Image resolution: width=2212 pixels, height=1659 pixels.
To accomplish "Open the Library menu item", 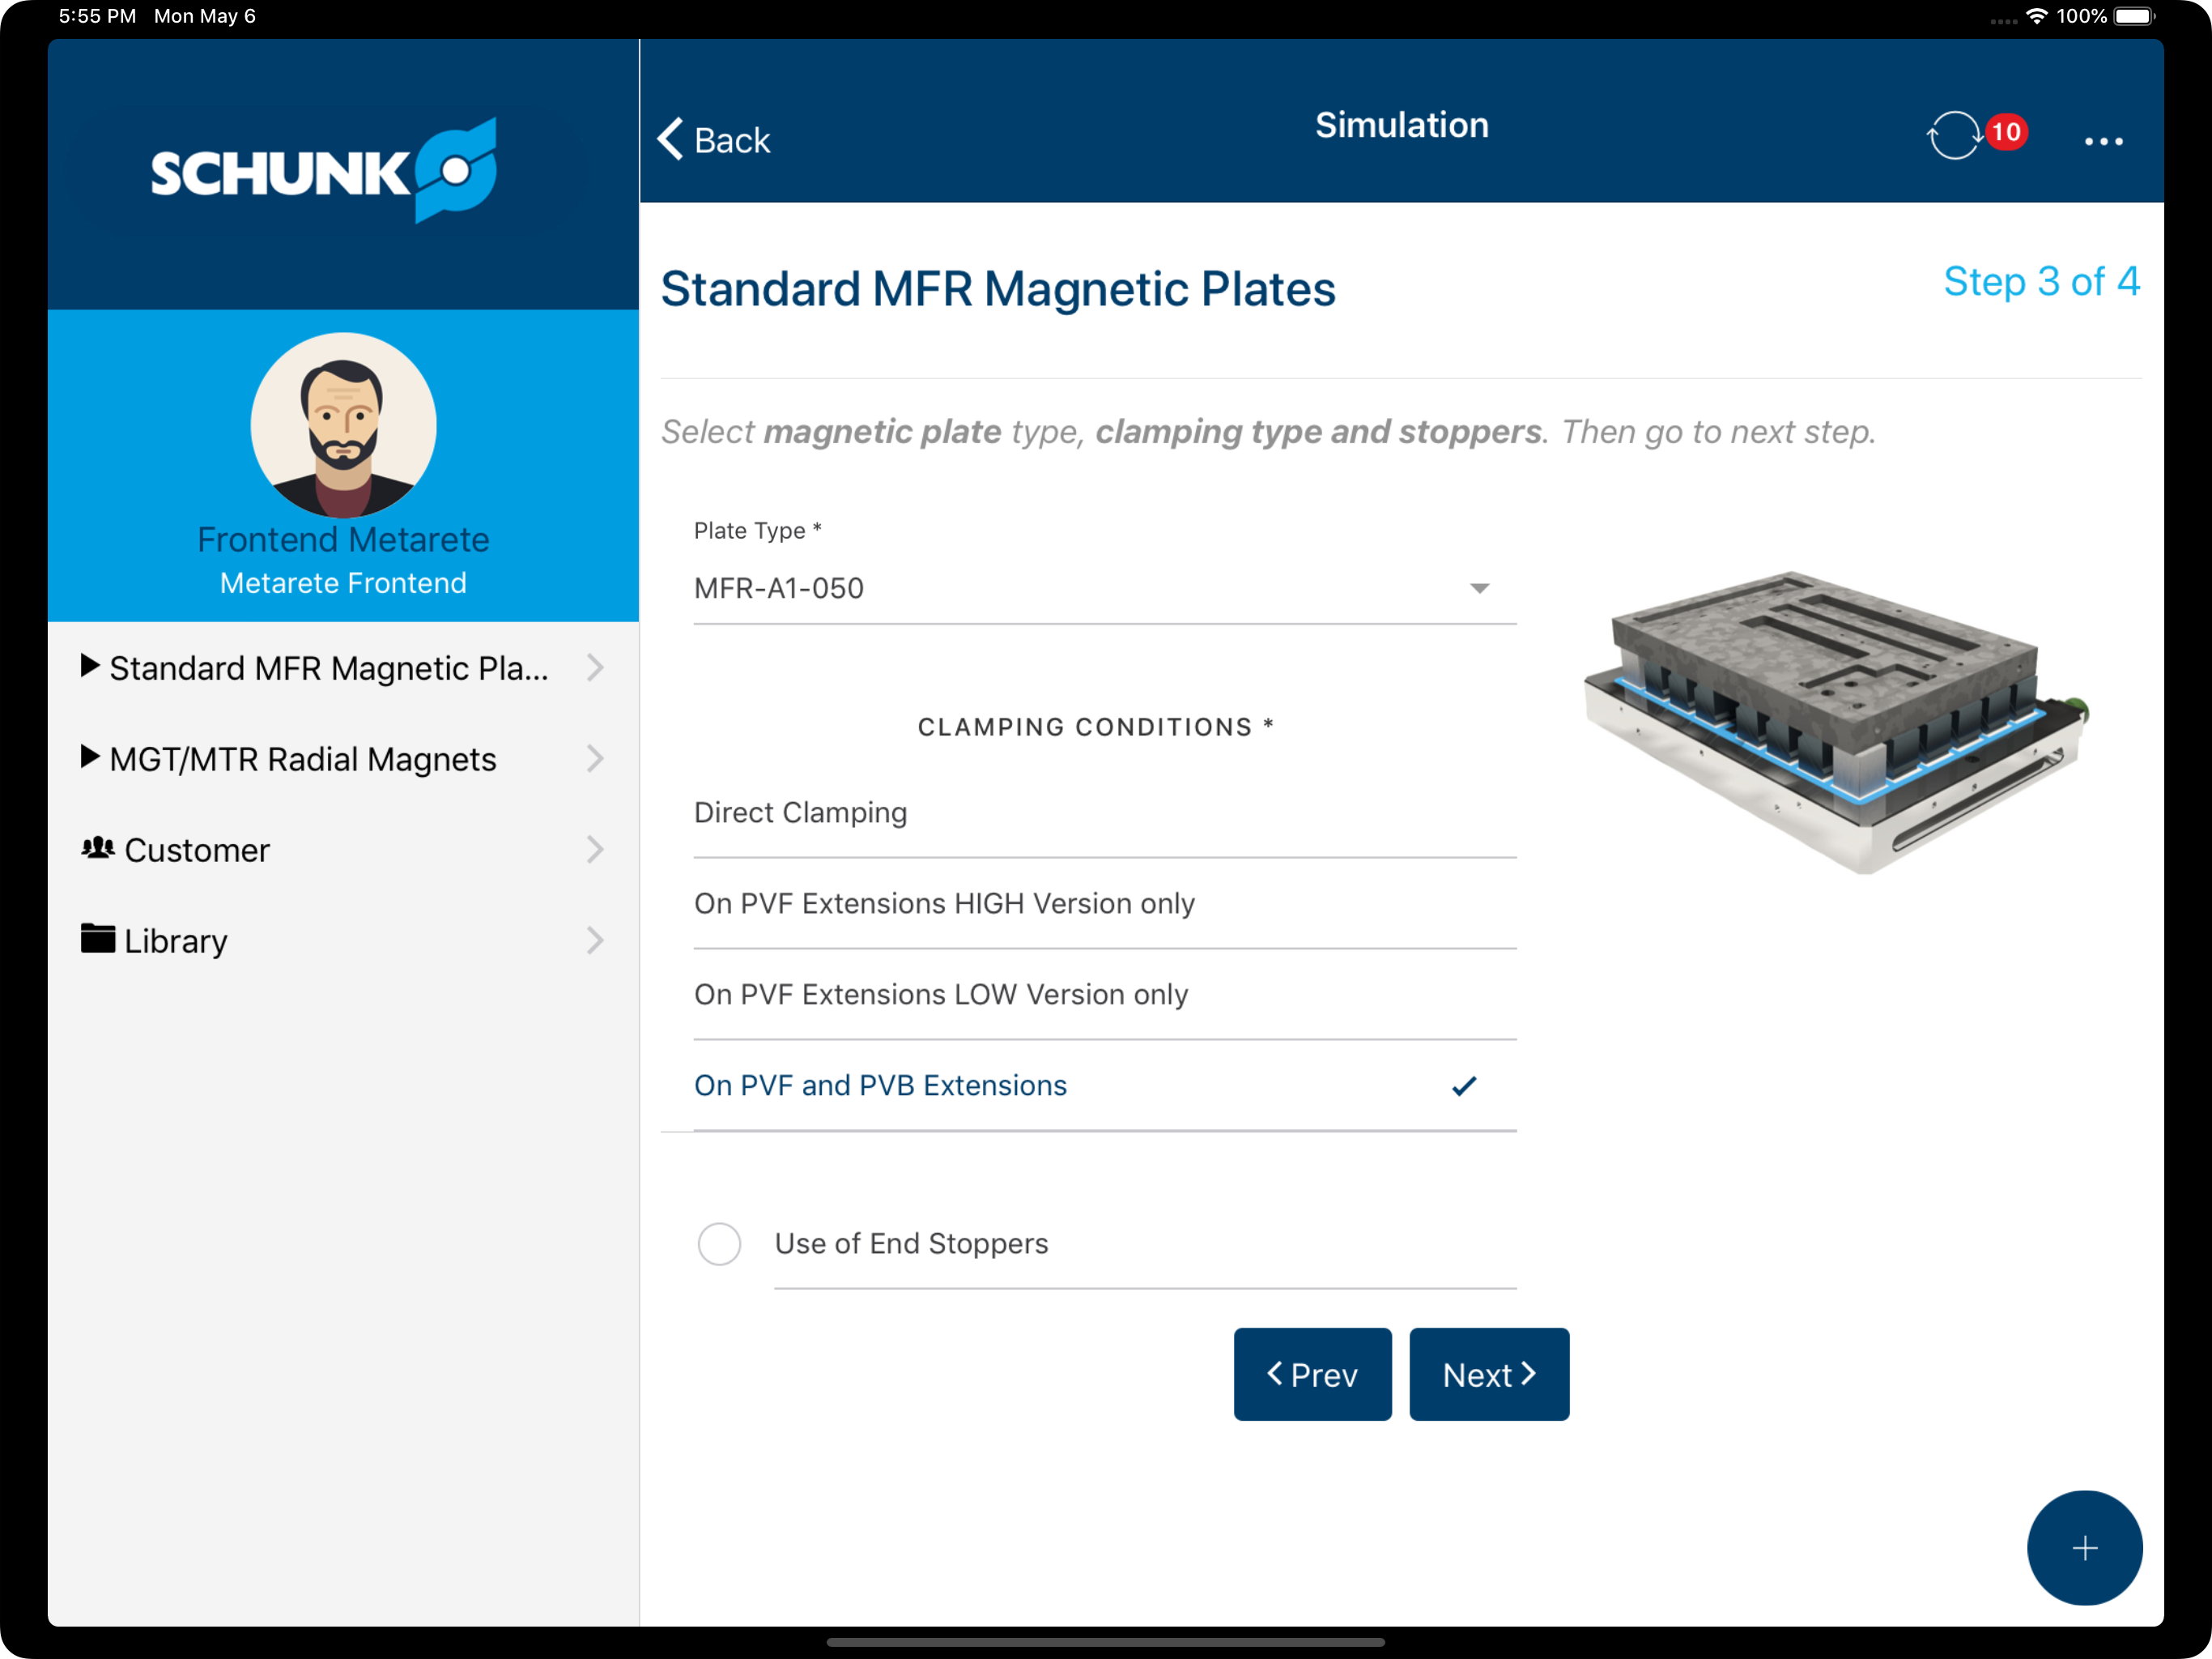I will click(x=343, y=940).
